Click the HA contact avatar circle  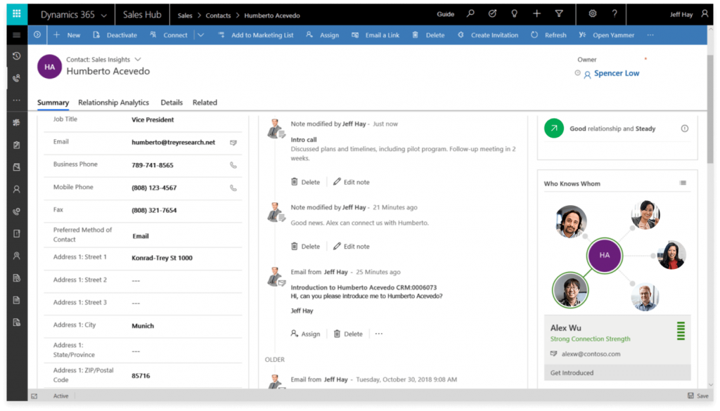(50, 67)
